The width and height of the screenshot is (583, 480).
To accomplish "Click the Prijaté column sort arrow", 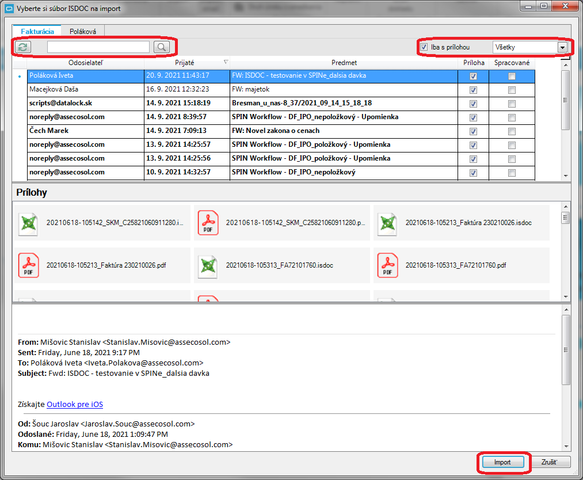I will pos(226,62).
